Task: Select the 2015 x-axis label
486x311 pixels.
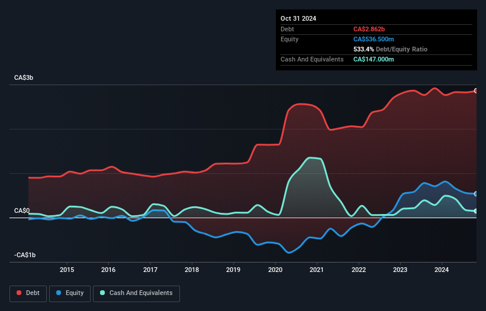Action: coord(67,270)
